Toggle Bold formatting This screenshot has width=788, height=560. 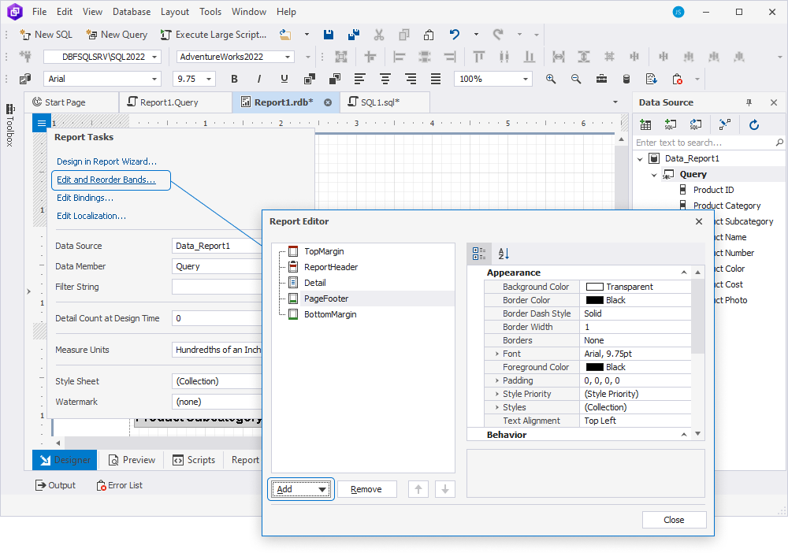pos(234,79)
